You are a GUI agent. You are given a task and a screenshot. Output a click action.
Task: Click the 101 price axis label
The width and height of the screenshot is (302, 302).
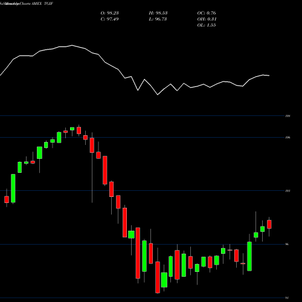288,191
